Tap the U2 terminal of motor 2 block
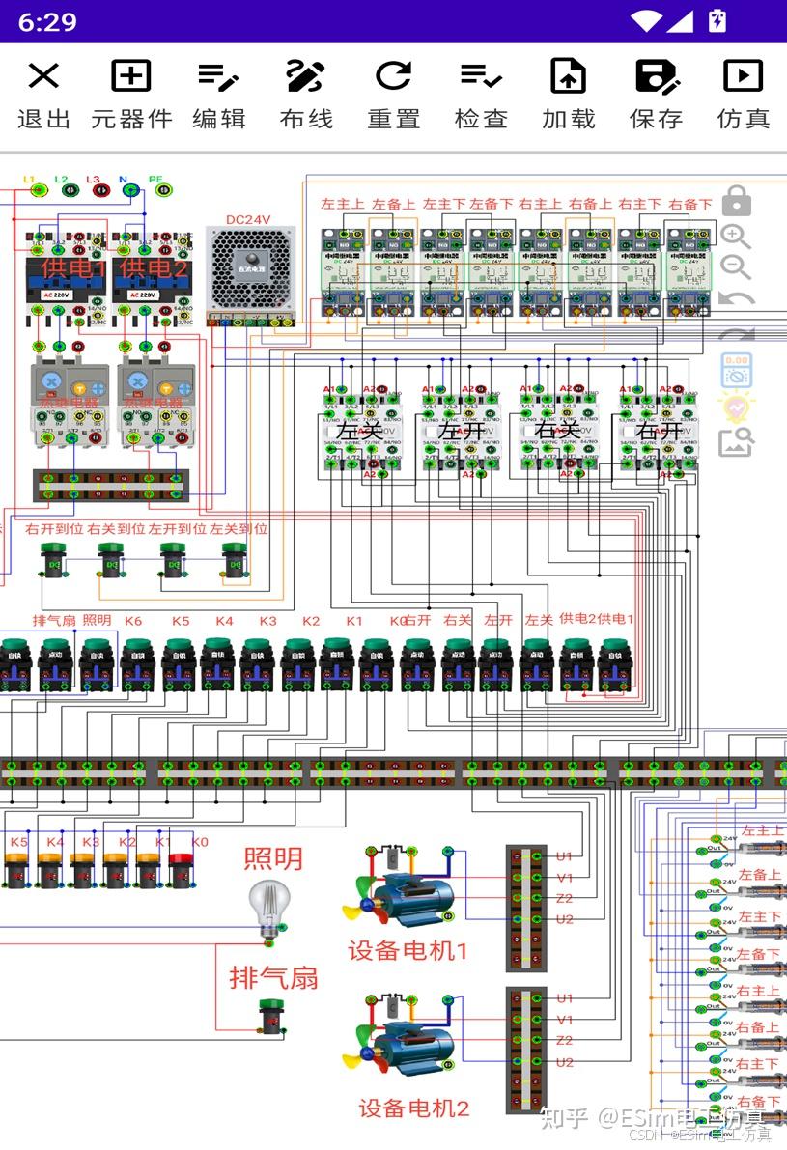Viewport: 787px width, 1150px height. click(x=538, y=1061)
